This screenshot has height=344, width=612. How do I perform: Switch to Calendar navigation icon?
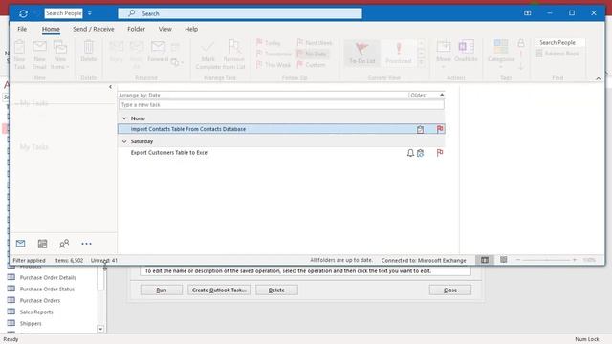pyautogui.click(x=42, y=244)
